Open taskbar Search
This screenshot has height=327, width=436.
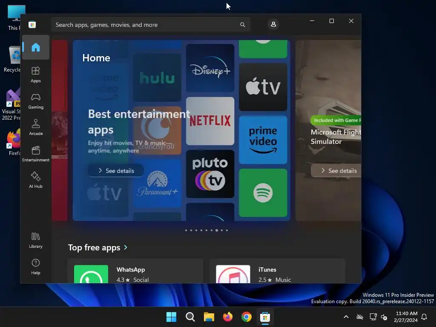(x=190, y=317)
